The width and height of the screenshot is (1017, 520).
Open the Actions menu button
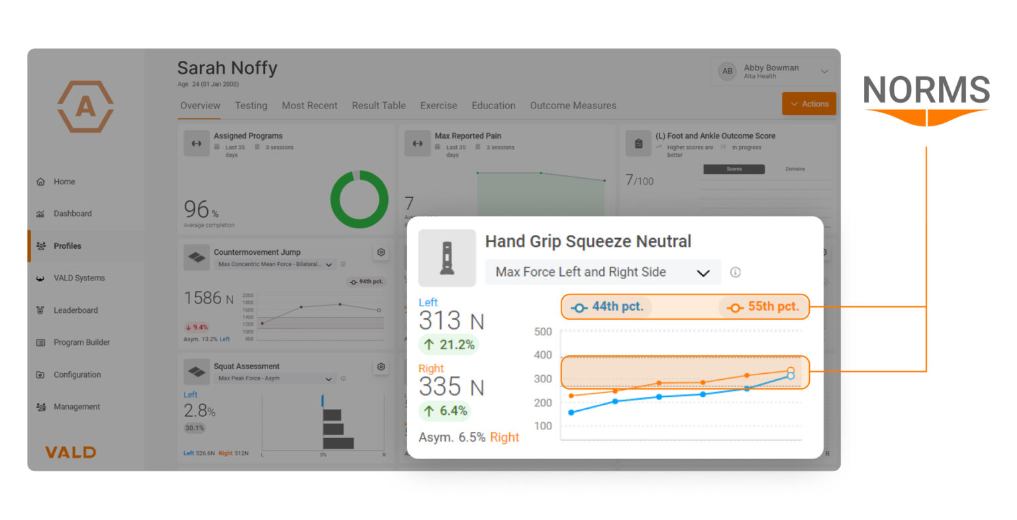(808, 103)
